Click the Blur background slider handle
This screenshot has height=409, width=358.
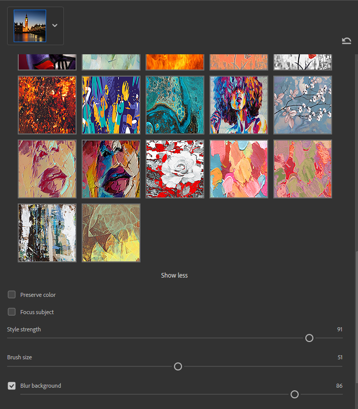(x=295, y=394)
